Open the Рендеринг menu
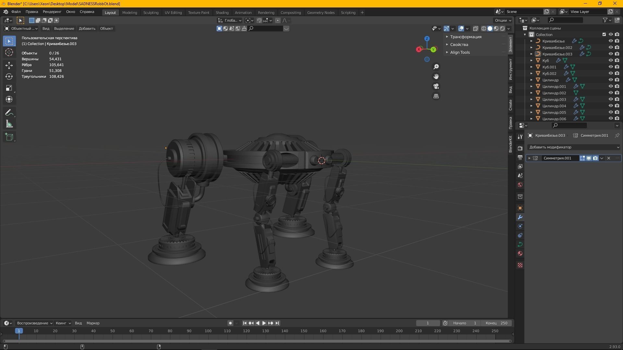 click(x=52, y=12)
